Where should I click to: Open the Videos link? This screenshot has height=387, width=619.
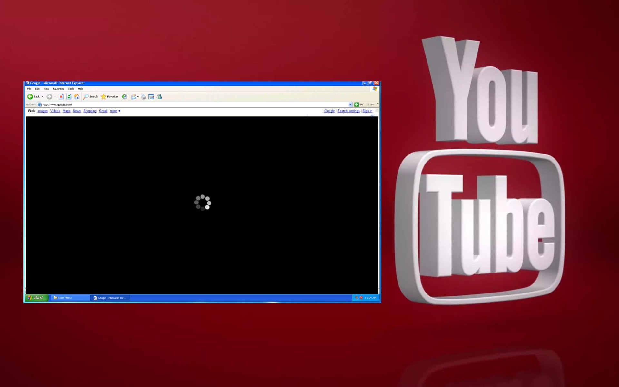click(x=55, y=111)
